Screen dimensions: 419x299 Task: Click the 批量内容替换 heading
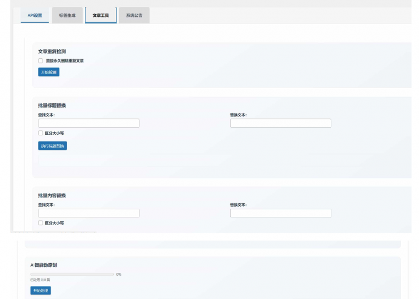[52, 195]
